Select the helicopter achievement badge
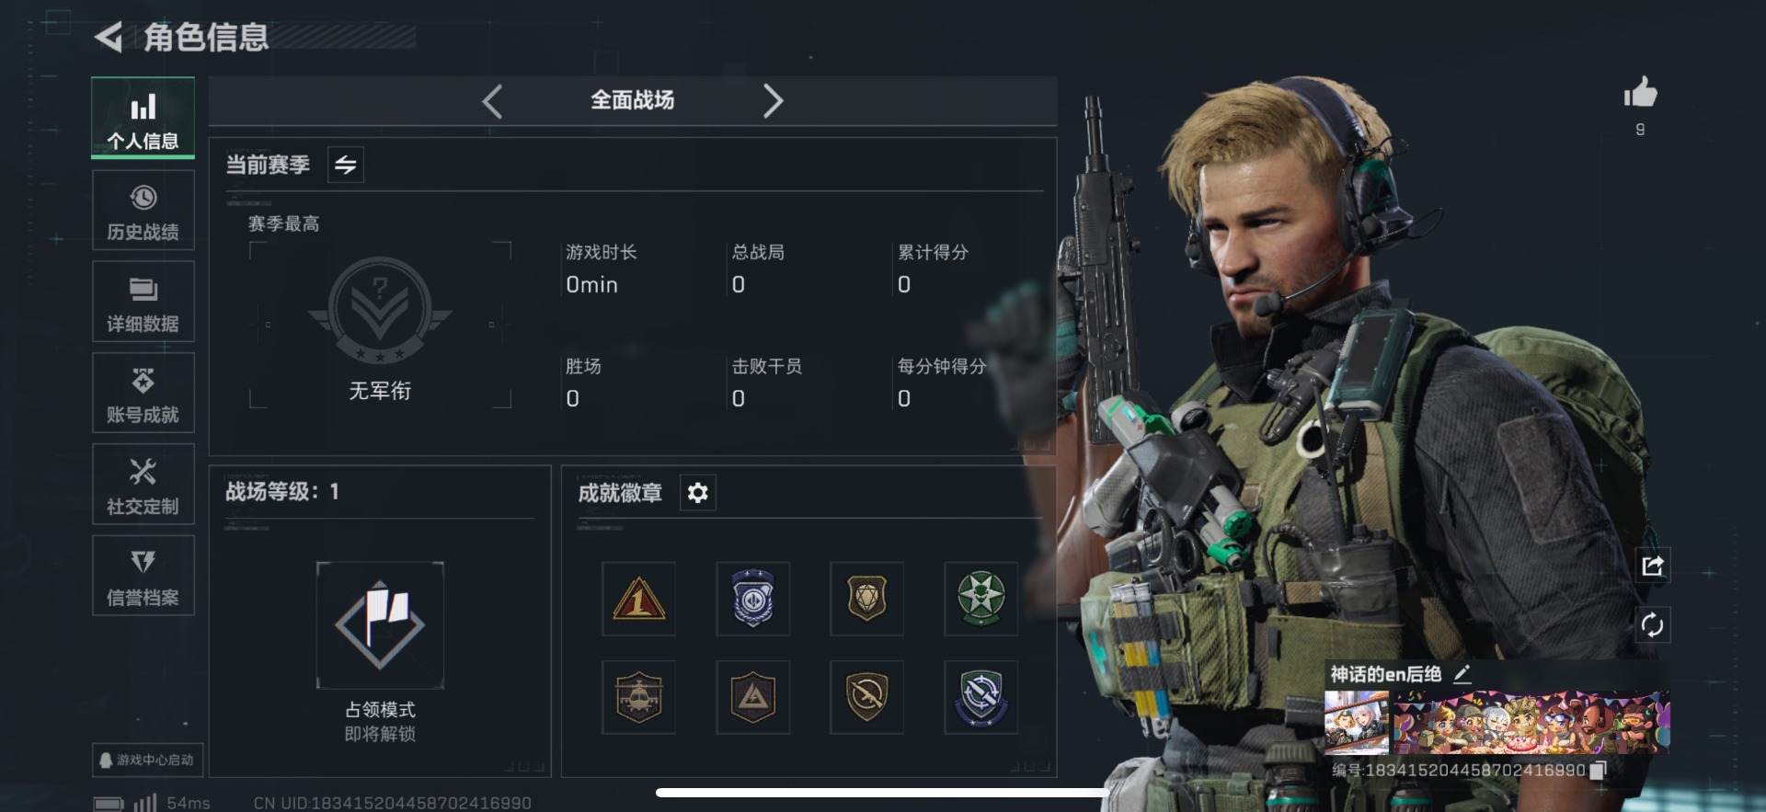This screenshot has height=812, width=1766. pos(638,697)
